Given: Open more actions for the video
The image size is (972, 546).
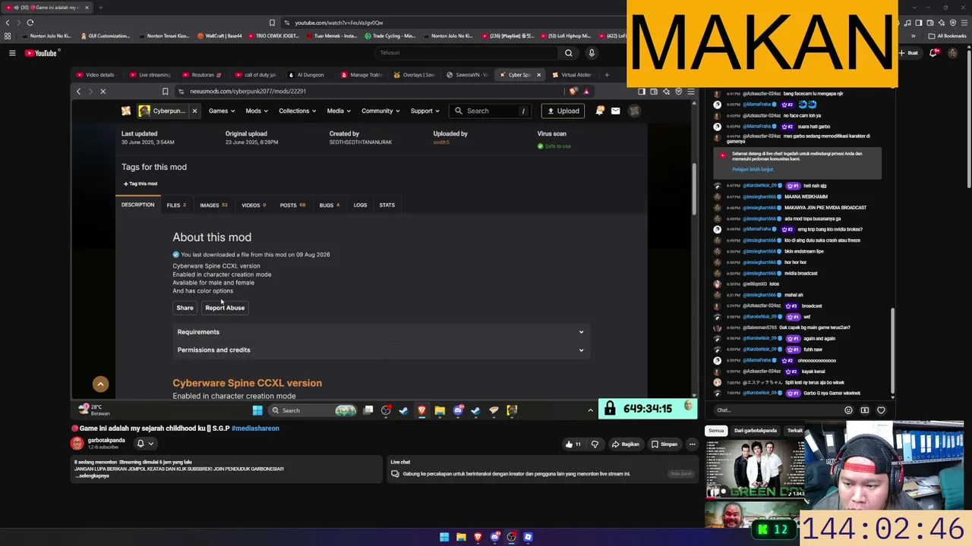Looking at the screenshot, I should 692,444.
